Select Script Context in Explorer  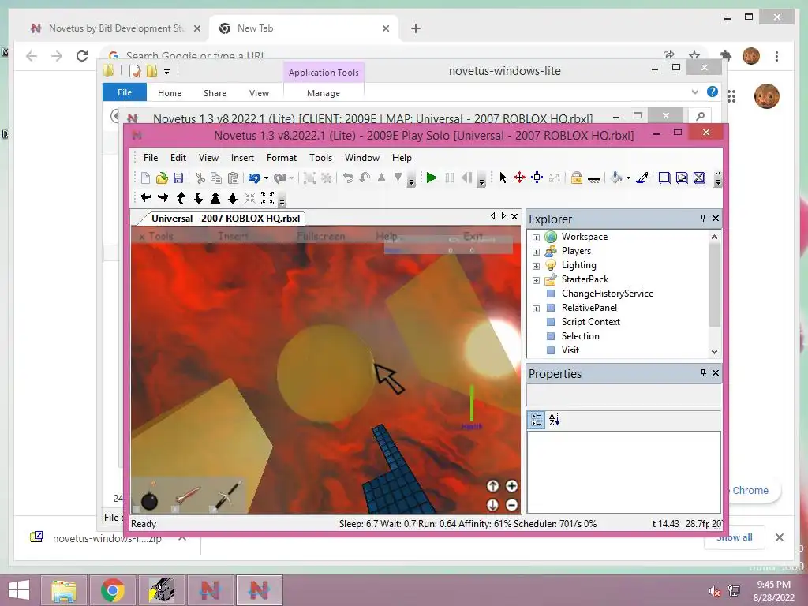coord(590,322)
